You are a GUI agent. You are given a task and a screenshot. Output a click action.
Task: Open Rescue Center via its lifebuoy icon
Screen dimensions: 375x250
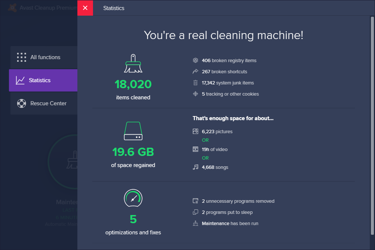[x=21, y=103]
